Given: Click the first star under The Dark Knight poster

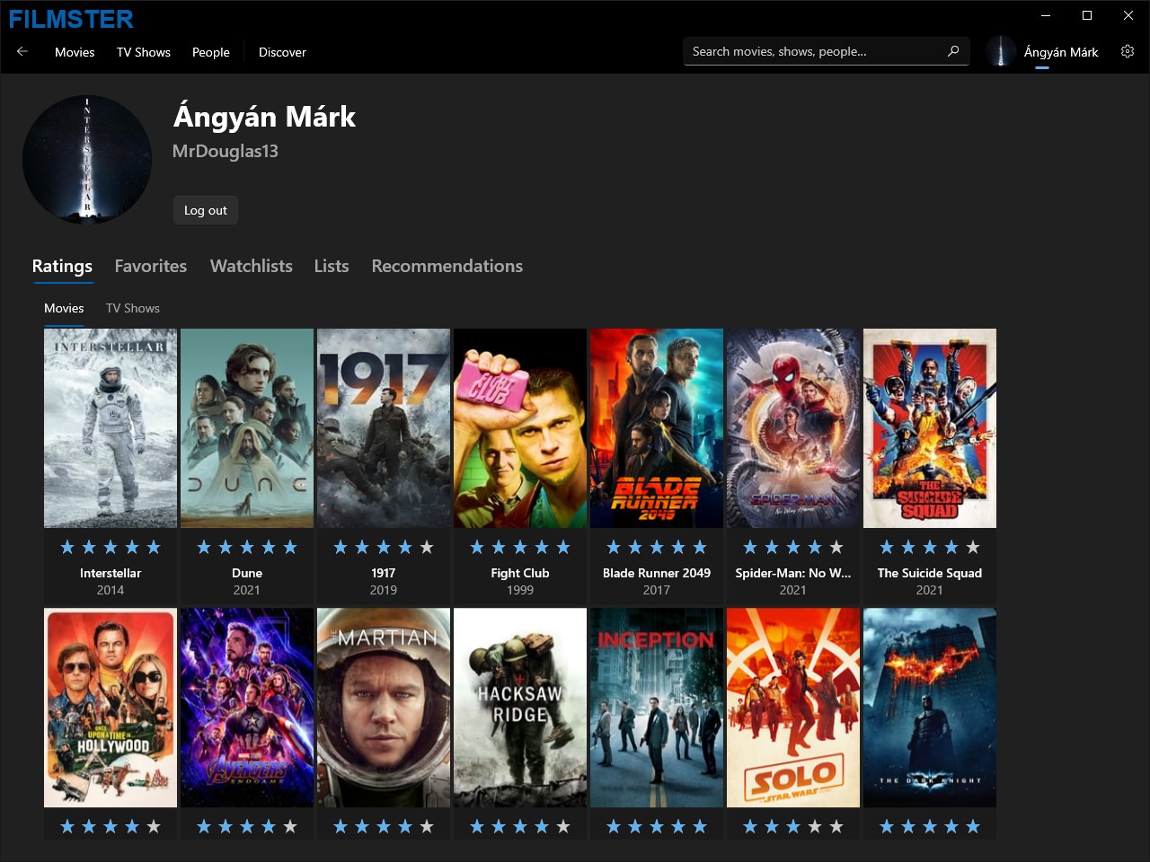Looking at the screenshot, I should tap(887, 826).
